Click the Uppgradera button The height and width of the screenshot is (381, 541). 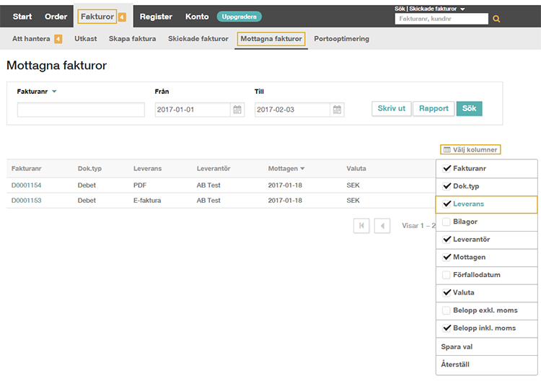(x=239, y=17)
